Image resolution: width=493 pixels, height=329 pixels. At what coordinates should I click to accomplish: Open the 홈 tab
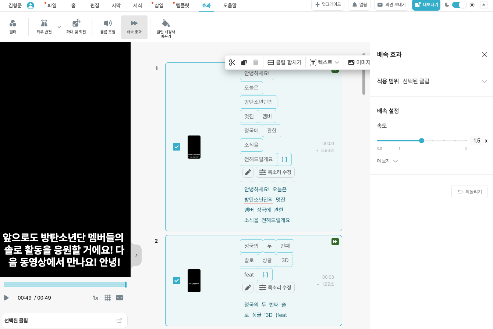click(73, 6)
